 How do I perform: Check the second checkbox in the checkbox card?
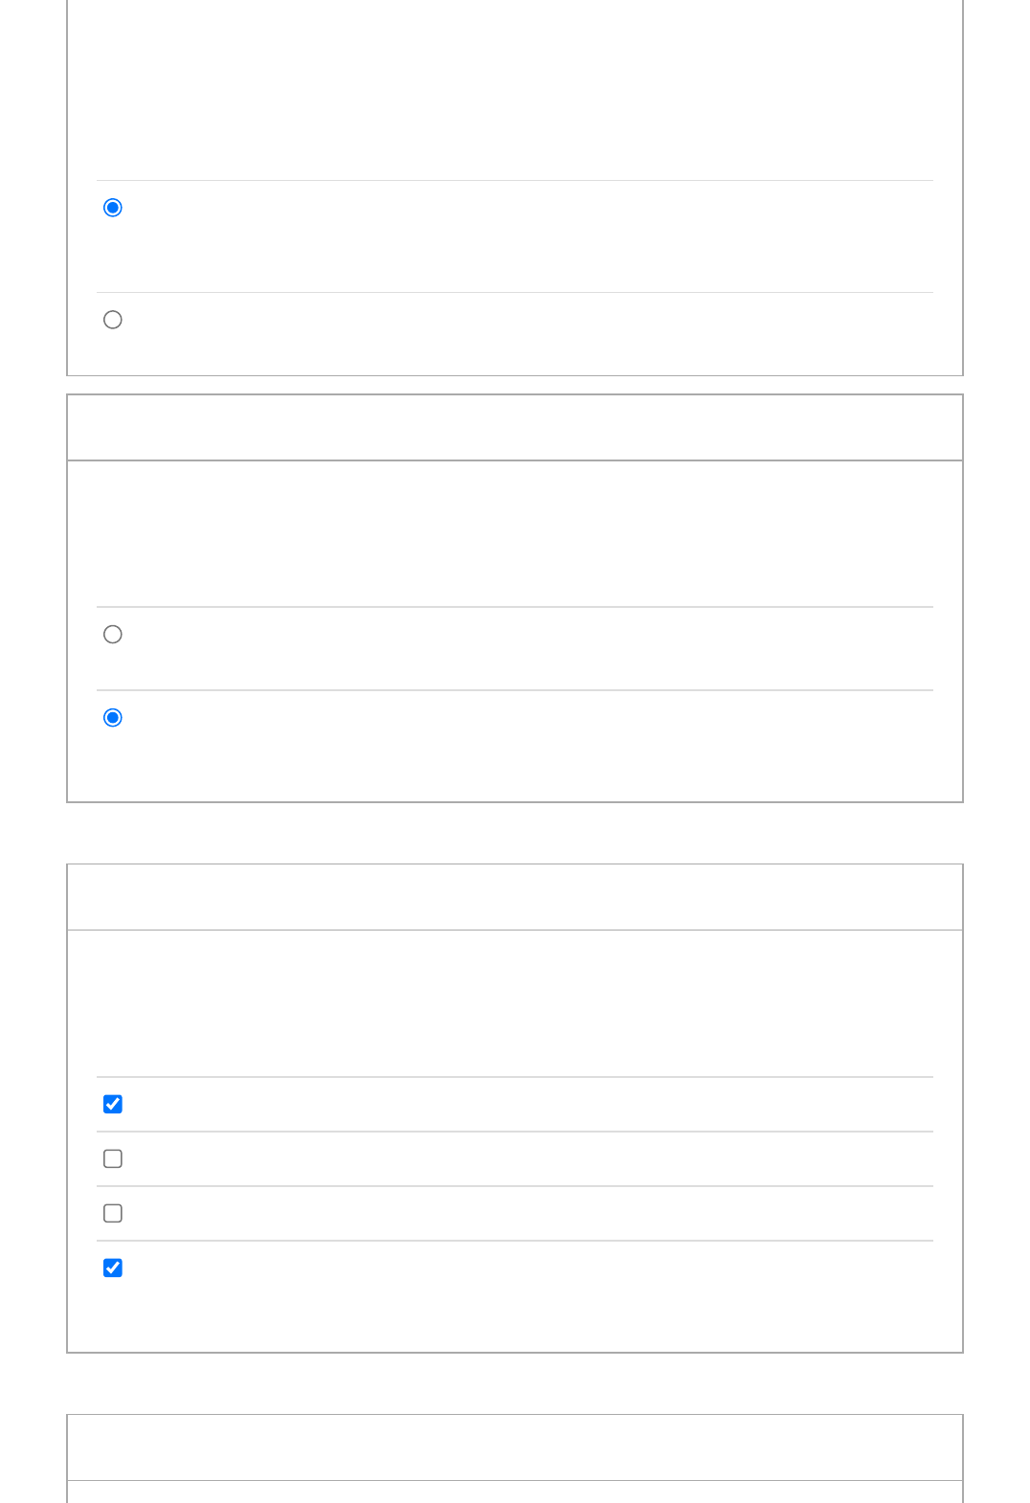tap(113, 1159)
